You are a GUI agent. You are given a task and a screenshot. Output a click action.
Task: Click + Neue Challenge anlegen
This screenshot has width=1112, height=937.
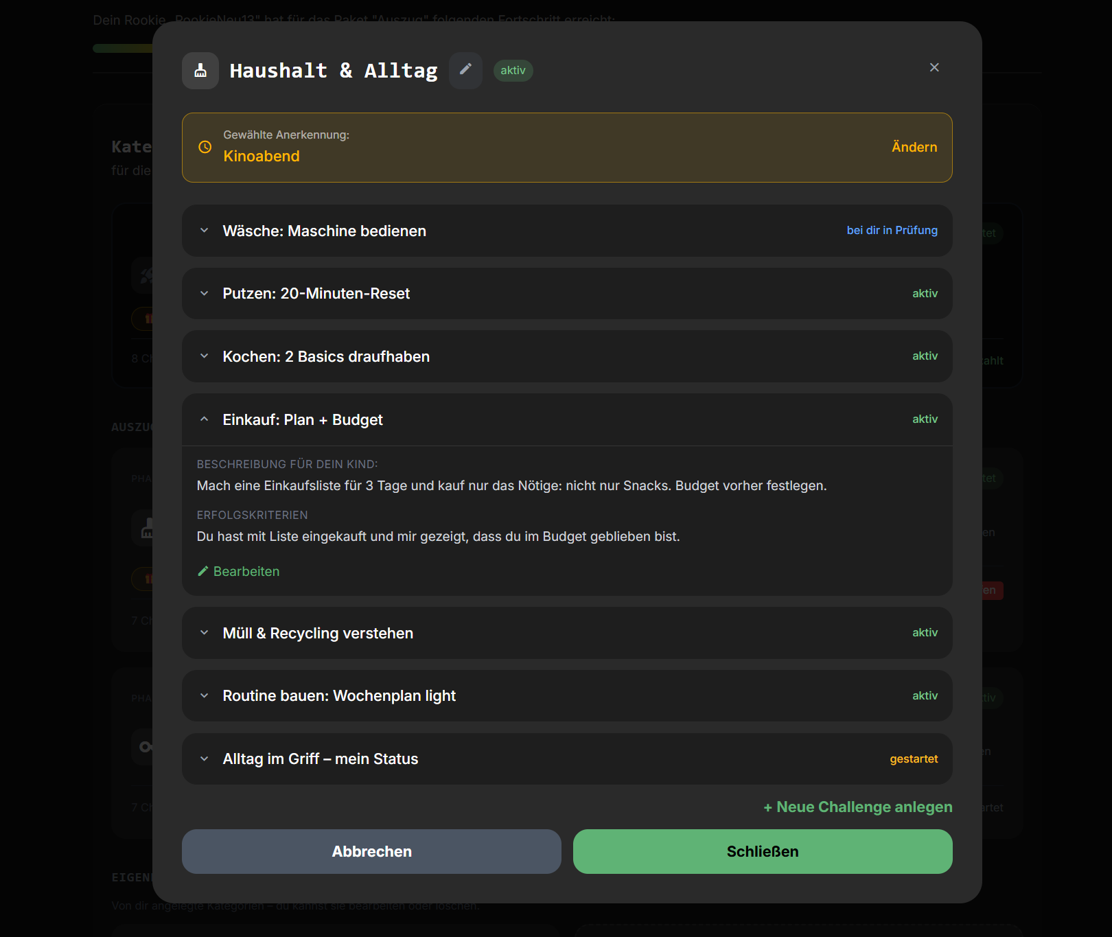[x=857, y=807]
